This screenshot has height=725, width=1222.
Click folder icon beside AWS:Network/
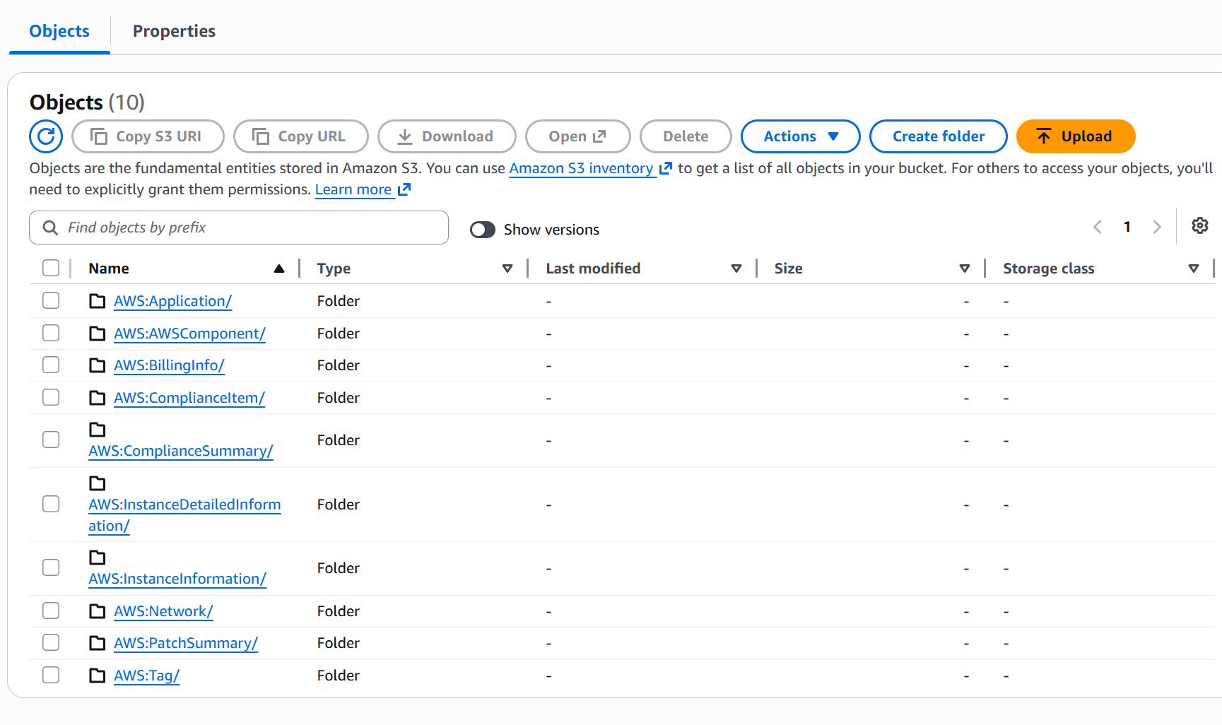click(98, 611)
